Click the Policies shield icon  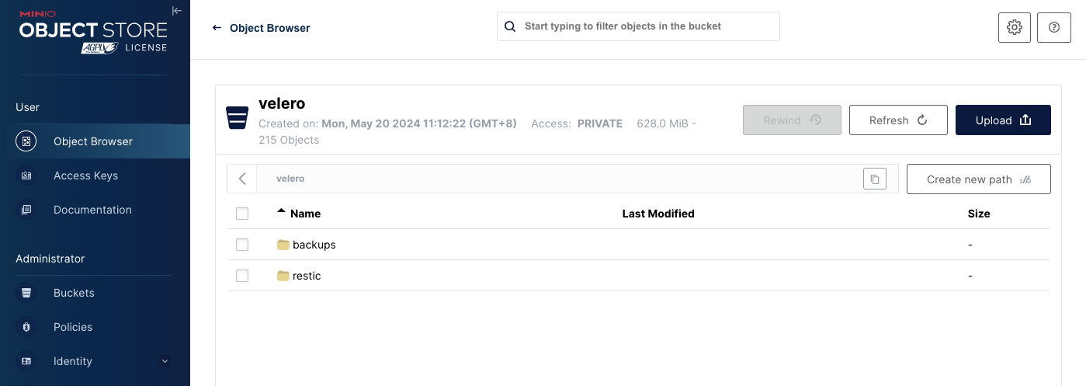(26, 327)
